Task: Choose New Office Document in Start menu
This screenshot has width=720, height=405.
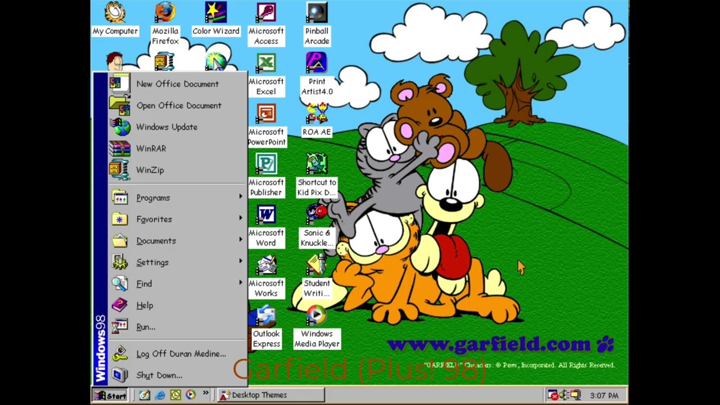Action: (x=177, y=84)
